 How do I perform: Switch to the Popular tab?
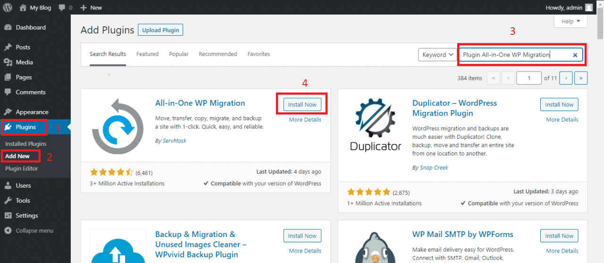[x=179, y=54]
